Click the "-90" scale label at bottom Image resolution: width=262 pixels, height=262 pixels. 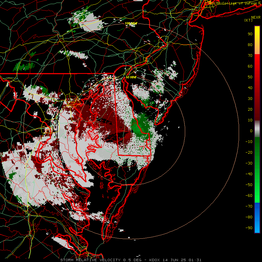coord(249,228)
